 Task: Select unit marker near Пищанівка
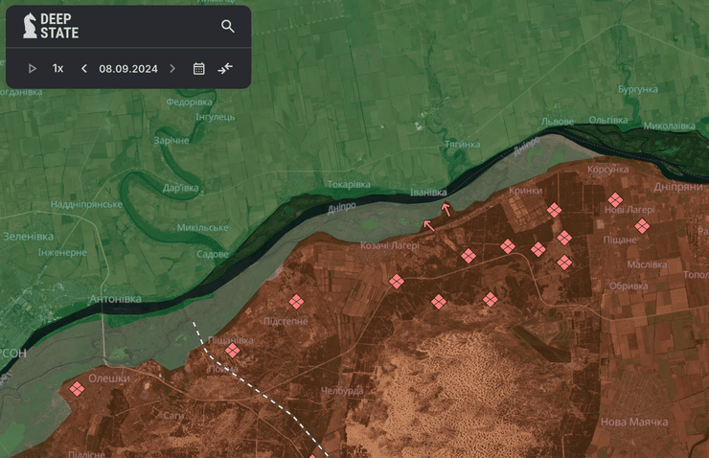click(x=232, y=351)
